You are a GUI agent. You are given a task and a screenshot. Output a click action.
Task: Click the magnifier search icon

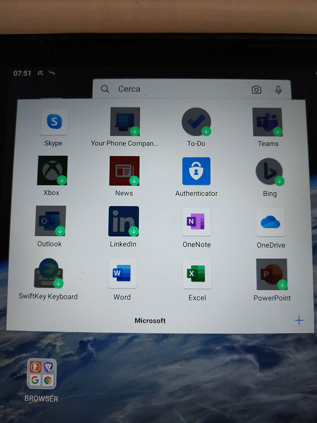[x=105, y=89]
